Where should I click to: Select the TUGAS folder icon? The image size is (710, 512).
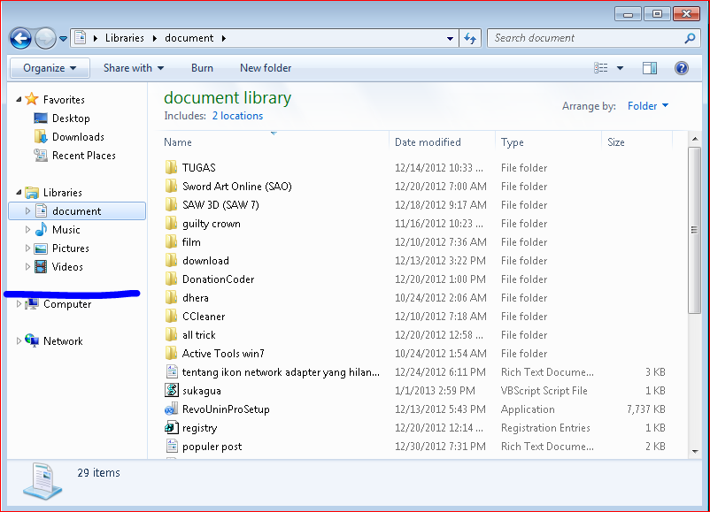[171, 167]
